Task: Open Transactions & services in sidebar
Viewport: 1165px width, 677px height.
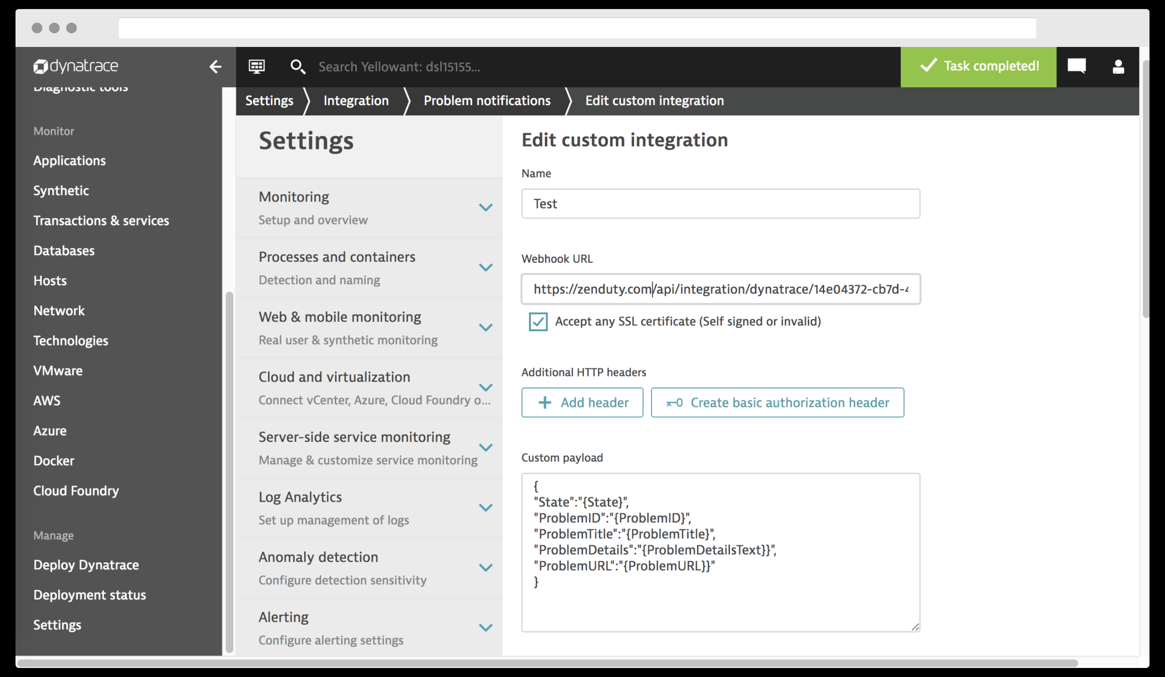Action: coord(101,220)
